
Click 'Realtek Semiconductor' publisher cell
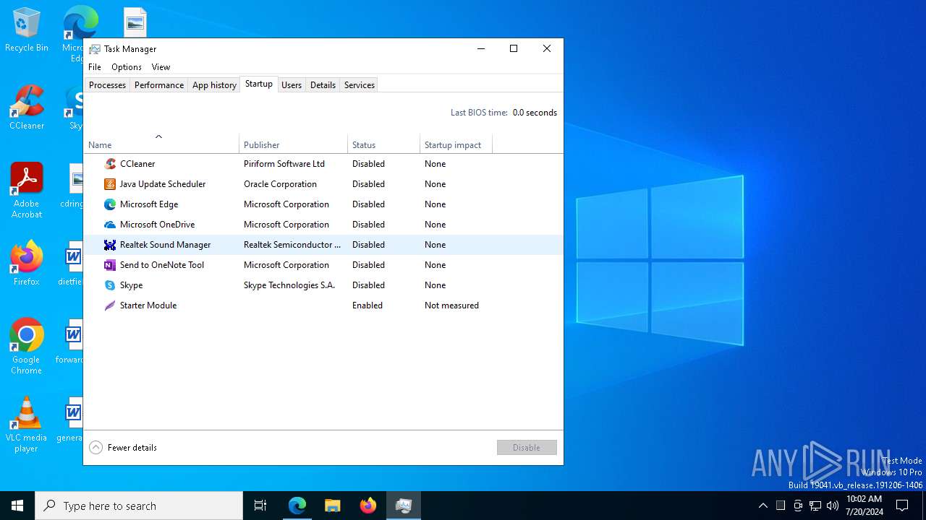point(292,245)
